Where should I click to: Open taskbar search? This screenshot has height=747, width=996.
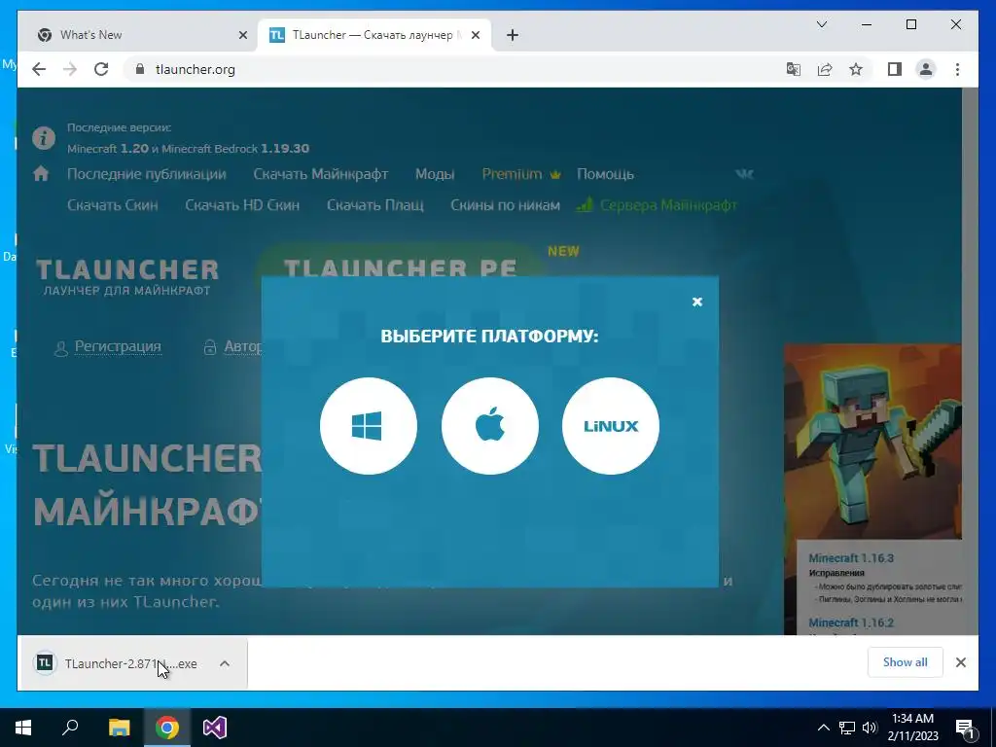pyautogui.click(x=70, y=728)
